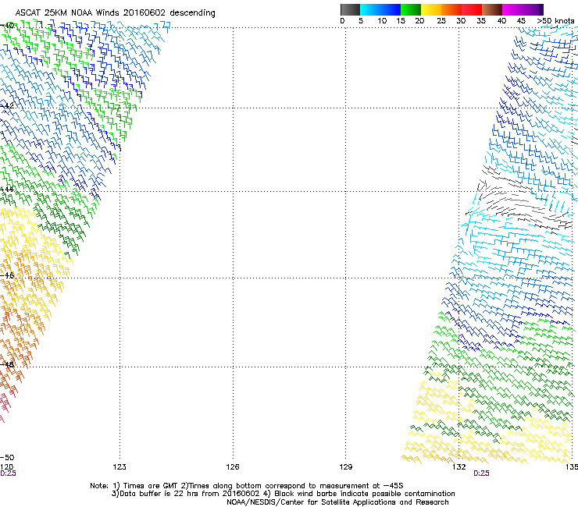Click the NOAA/NESDIS credit line
Image resolution: width=578 pixels, height=507 pixels.
pyautogui.click(x=337, y=502)
